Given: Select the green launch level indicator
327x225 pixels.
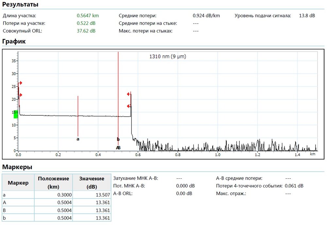Looking at the screenshot, I should (x=15, y=114).
